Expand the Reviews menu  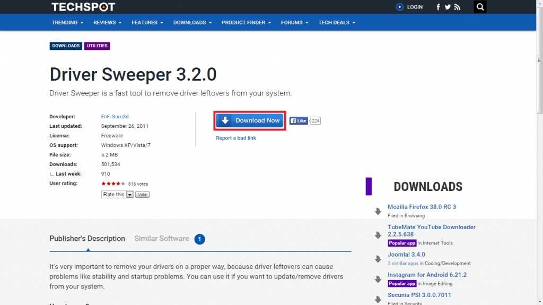click(107, 22)
